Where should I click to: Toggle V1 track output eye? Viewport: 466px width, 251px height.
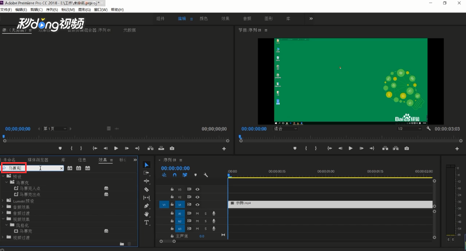coord(197,205)
